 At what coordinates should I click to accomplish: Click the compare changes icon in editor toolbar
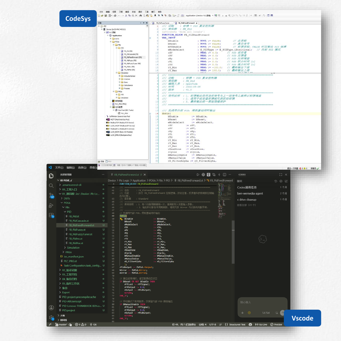point(214,175)
